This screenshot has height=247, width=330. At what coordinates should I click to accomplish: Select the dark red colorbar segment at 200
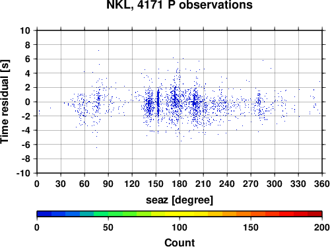(x=315, y=214)
